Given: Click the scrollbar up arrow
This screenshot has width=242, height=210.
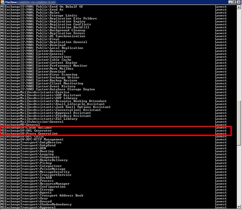Looking at the screenshot, I should pos(239,7).
